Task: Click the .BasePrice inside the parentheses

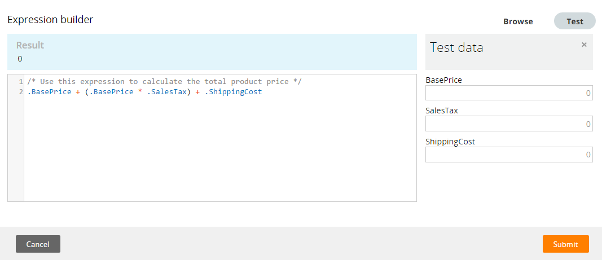Action: 111,92
